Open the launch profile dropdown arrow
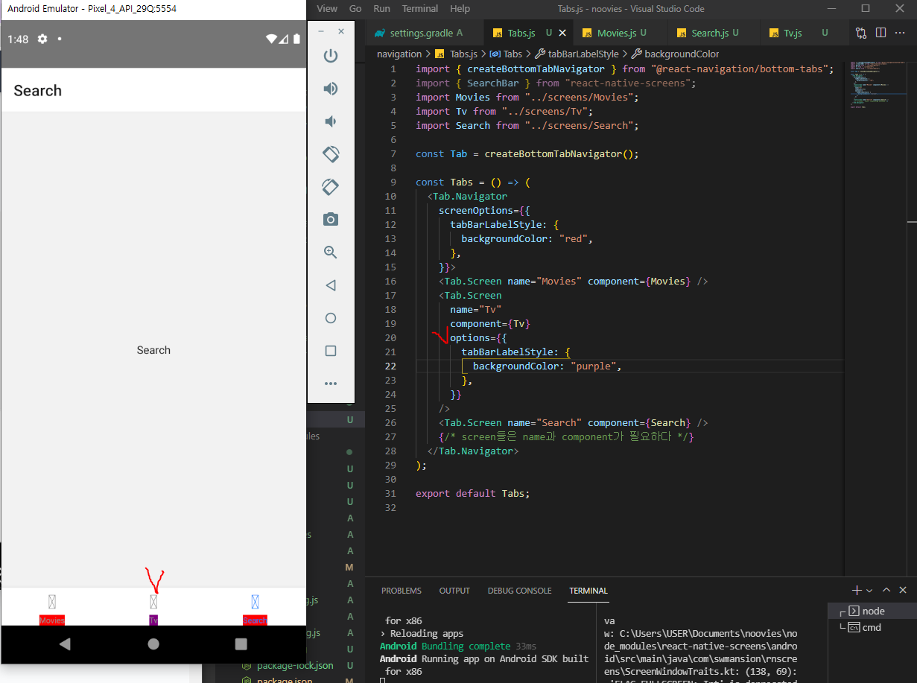This screenshot has width=917, height=683. tap(869, 591)
